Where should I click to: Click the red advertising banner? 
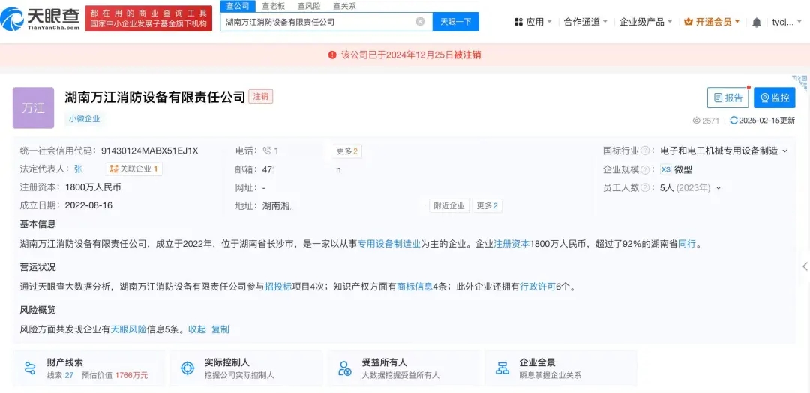click(x=148, y=17)
